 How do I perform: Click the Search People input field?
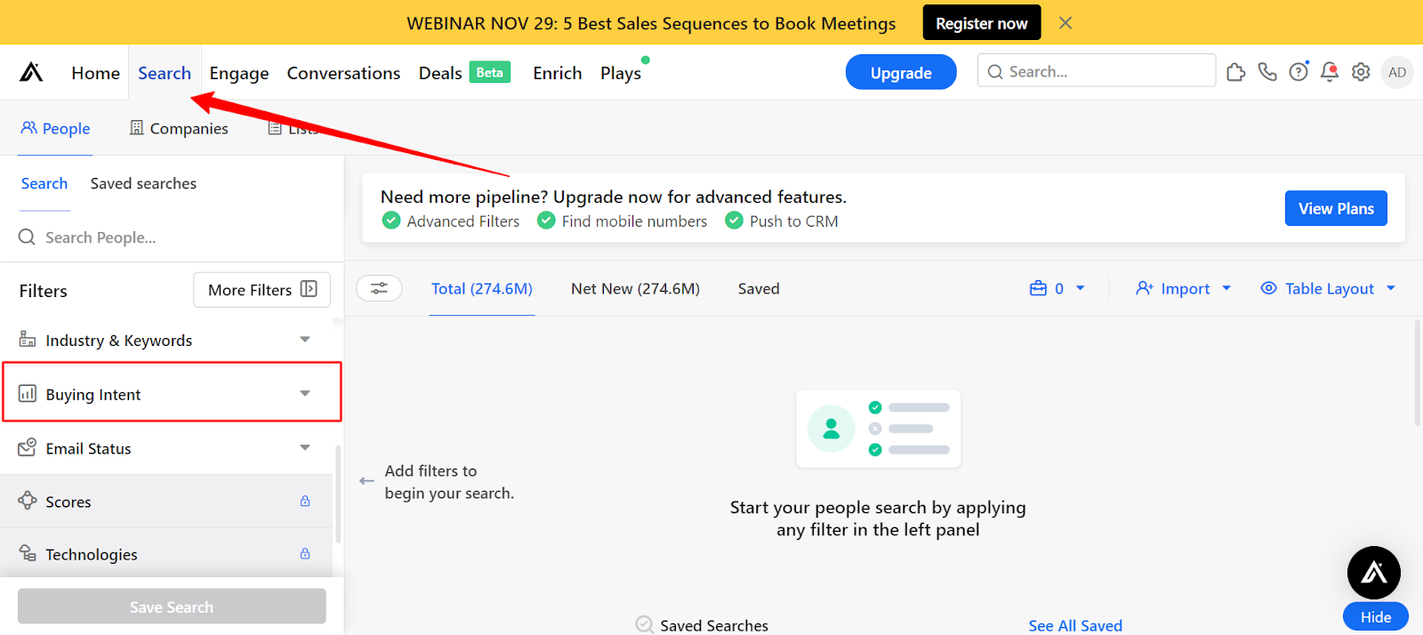[x=172, y=237]
